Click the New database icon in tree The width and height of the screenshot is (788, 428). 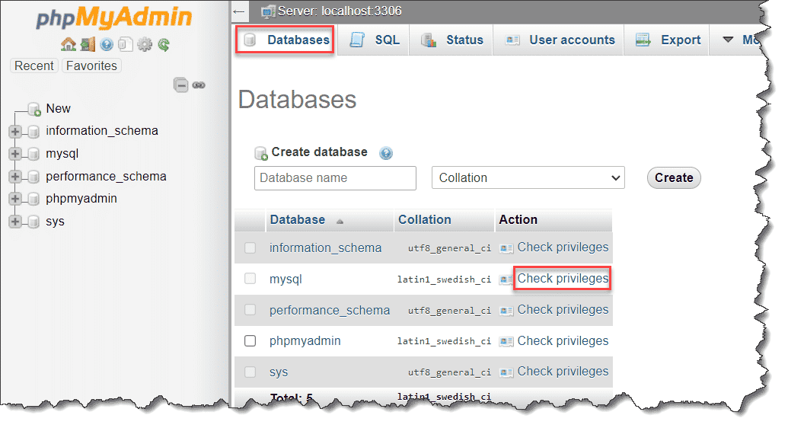(x=34, y=109)
